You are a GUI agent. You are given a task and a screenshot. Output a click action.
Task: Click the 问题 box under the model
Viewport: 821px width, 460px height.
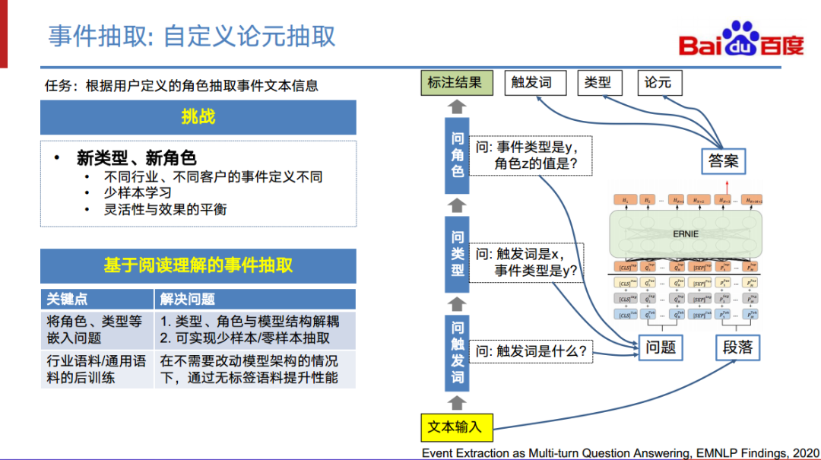pyautogui.click(x=661, y=347)
